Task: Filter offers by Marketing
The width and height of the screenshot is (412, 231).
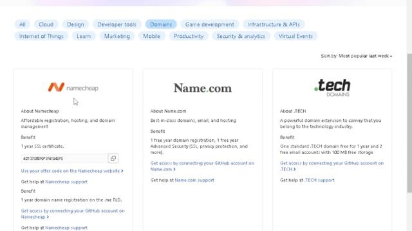Action: click(x=117, y=36)
